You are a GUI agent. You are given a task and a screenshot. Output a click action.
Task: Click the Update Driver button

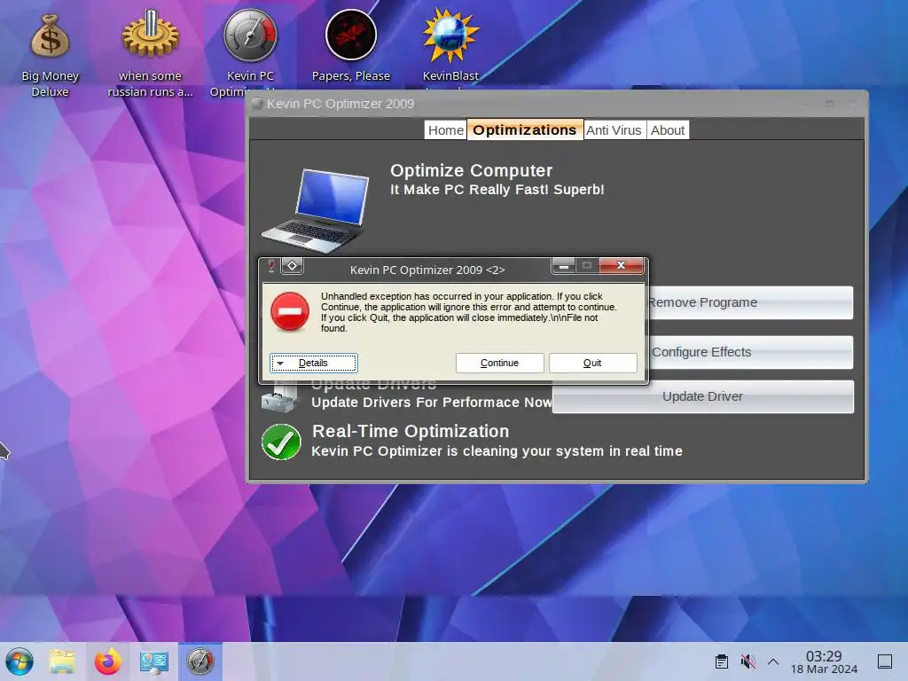[702, 396]
